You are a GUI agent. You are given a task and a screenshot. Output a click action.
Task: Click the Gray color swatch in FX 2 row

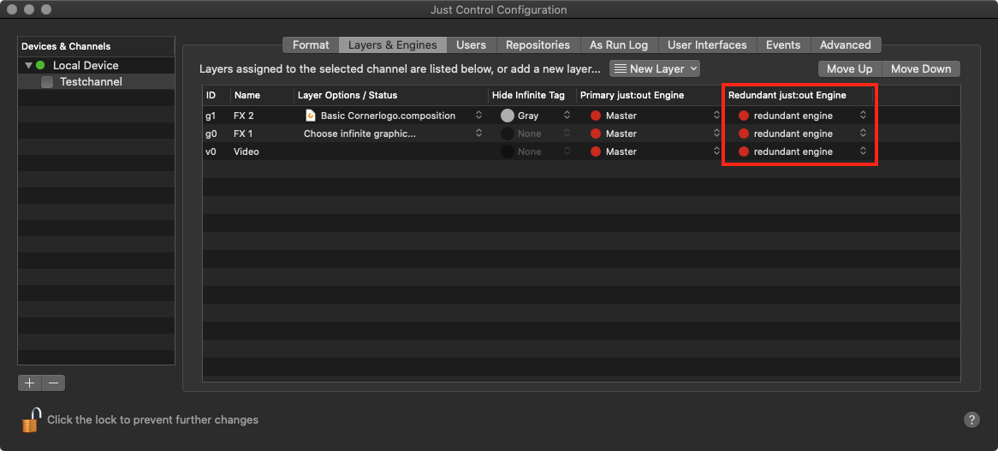pyautogui.click(x=508, y=116)
